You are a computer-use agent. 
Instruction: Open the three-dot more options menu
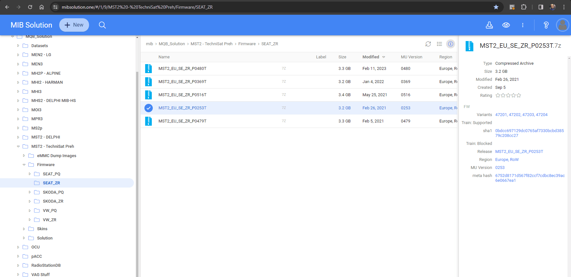click(x=523, y=25)
